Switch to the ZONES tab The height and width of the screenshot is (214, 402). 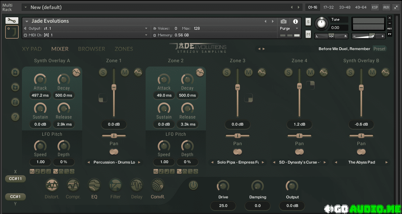click(x=124, y=49)
